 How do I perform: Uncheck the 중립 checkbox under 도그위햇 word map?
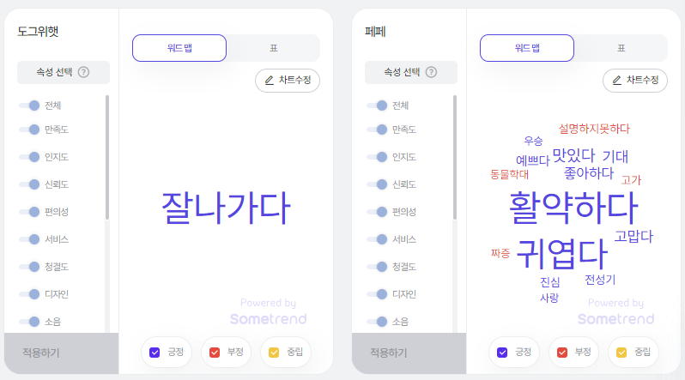[274, 353]
